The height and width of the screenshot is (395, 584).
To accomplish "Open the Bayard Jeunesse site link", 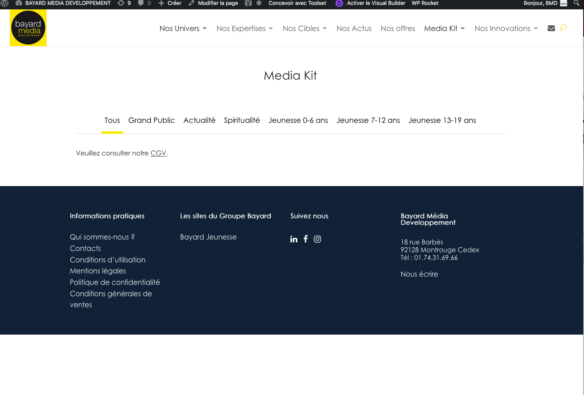I will pos(208,237).
